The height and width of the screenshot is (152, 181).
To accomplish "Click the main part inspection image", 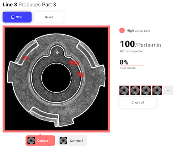I will (x=56, y=79).
